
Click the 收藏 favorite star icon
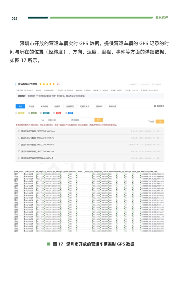click(x=130, y=84)
